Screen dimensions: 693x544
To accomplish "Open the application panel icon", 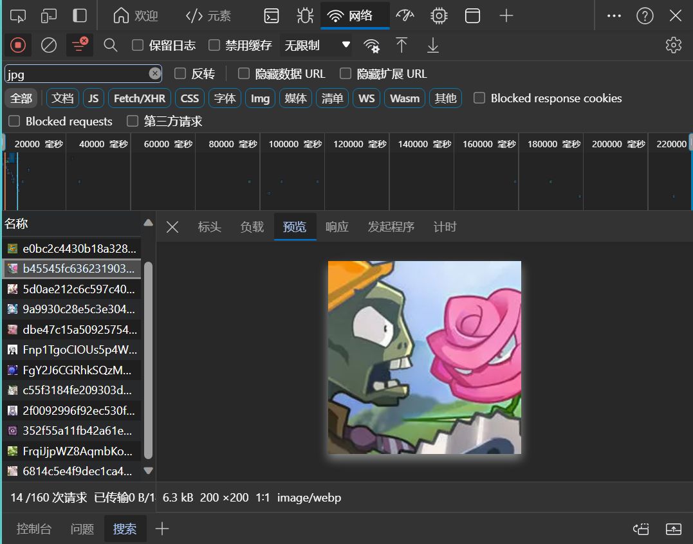I will coord(472,16).
